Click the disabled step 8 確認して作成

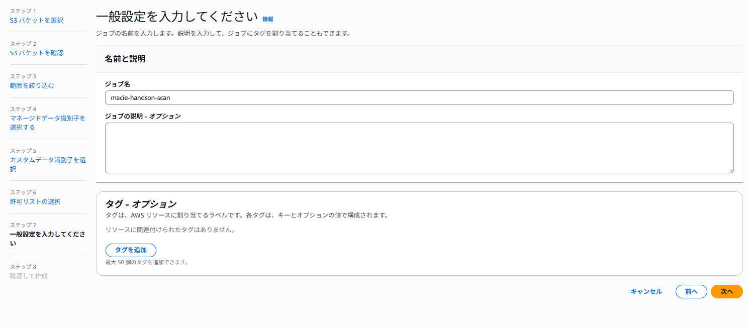29,276
